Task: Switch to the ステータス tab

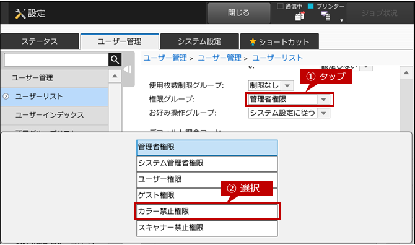Action: 40,41
